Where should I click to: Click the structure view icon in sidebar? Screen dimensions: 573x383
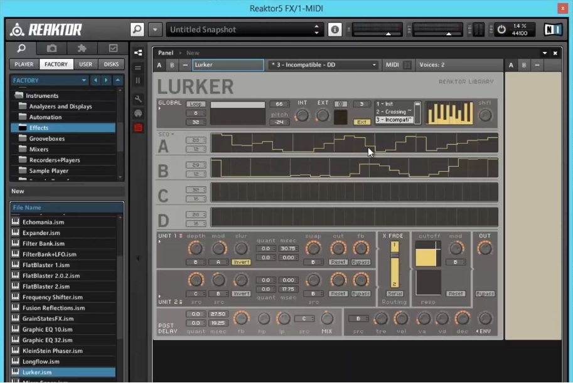tap(138, 53)
